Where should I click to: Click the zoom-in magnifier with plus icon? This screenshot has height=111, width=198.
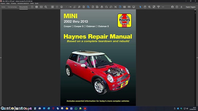(x=149, y=7)
